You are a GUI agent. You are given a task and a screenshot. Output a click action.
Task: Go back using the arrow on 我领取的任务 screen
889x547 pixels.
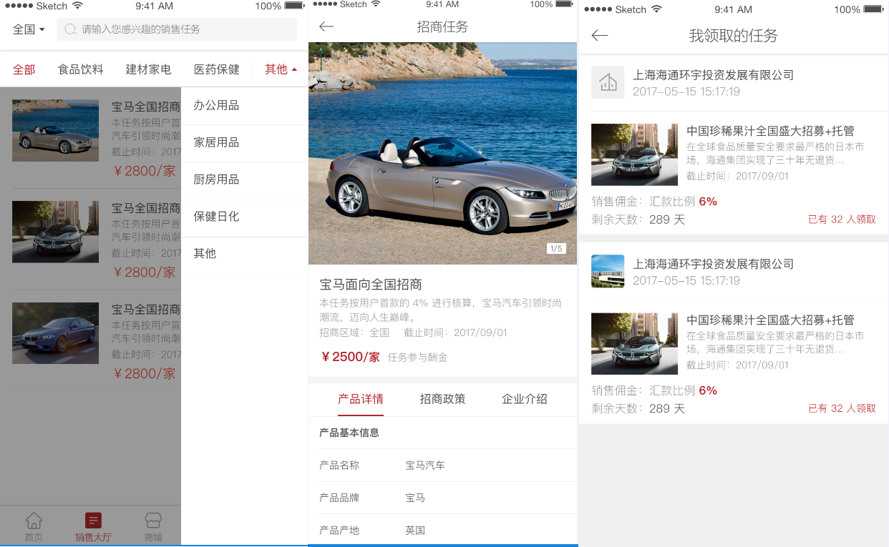(600, 36)
